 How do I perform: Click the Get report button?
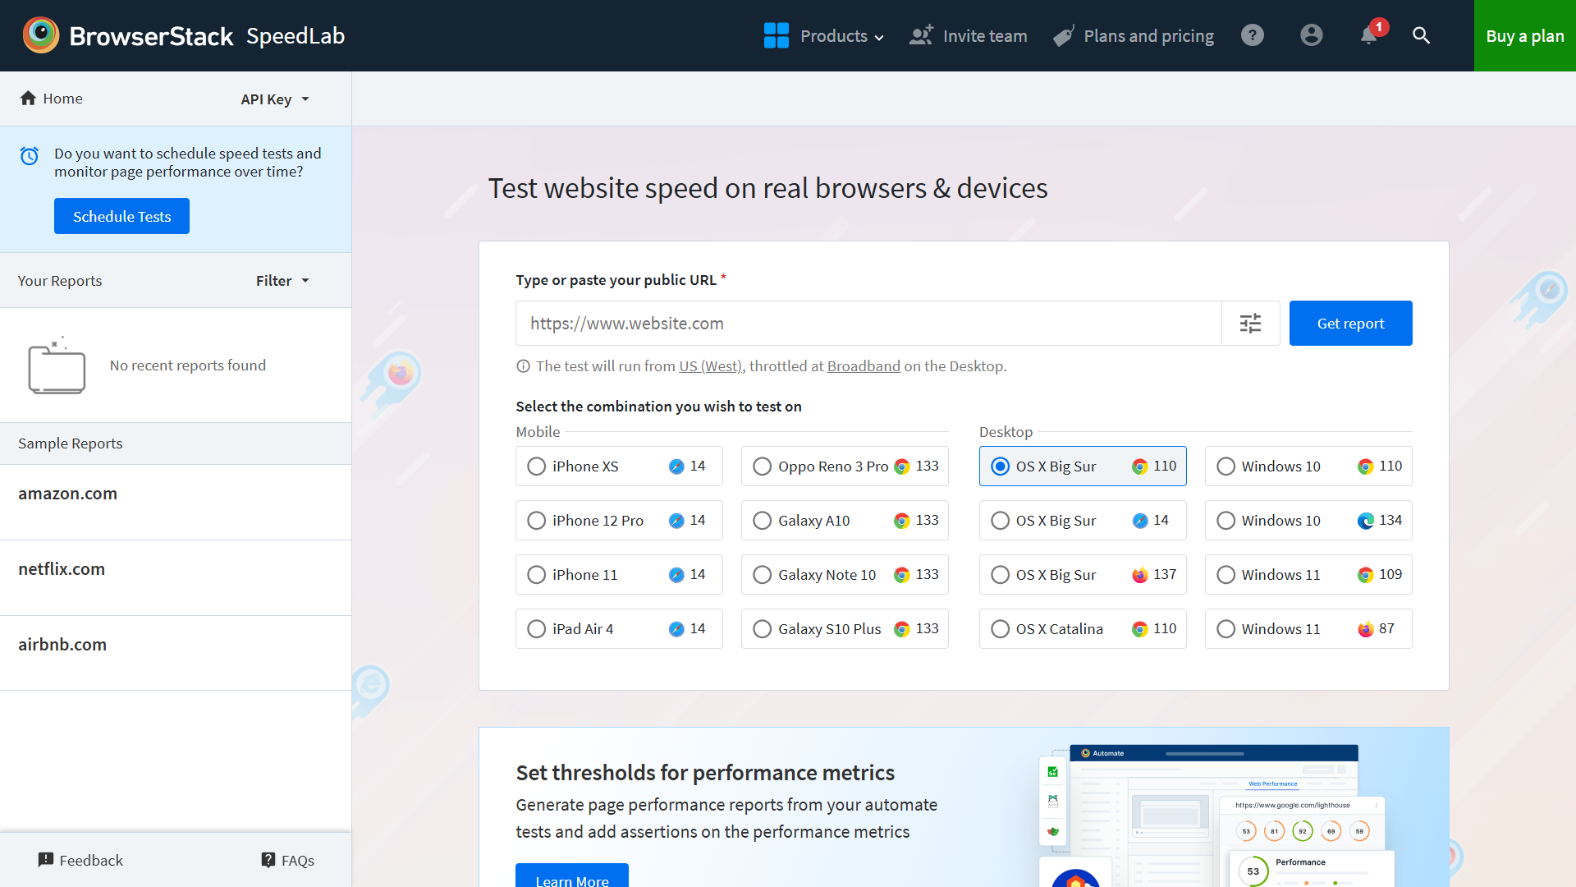pos(1350,324)
